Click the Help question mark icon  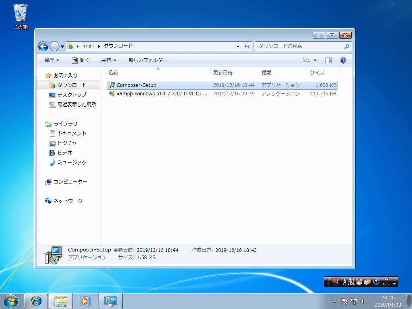point(342,60)
